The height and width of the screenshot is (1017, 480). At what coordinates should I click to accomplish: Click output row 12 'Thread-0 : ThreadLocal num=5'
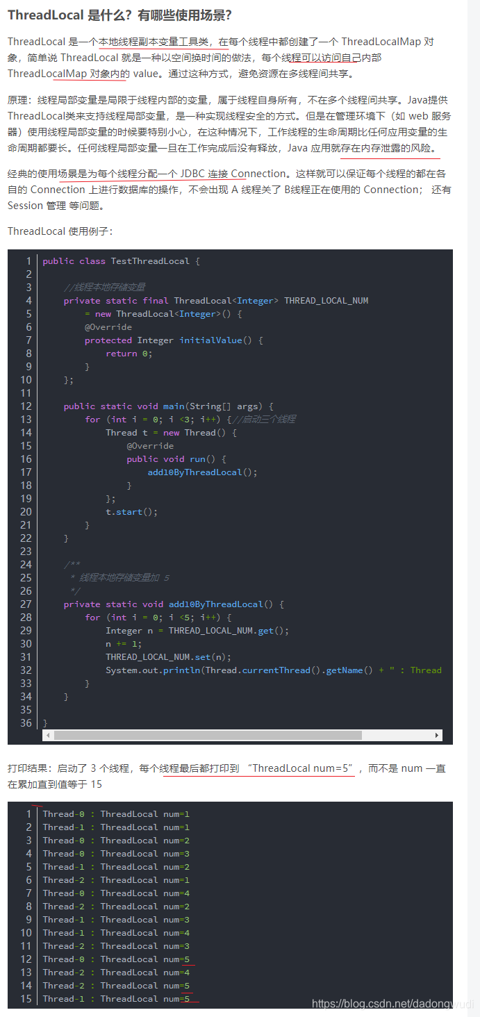116,959
